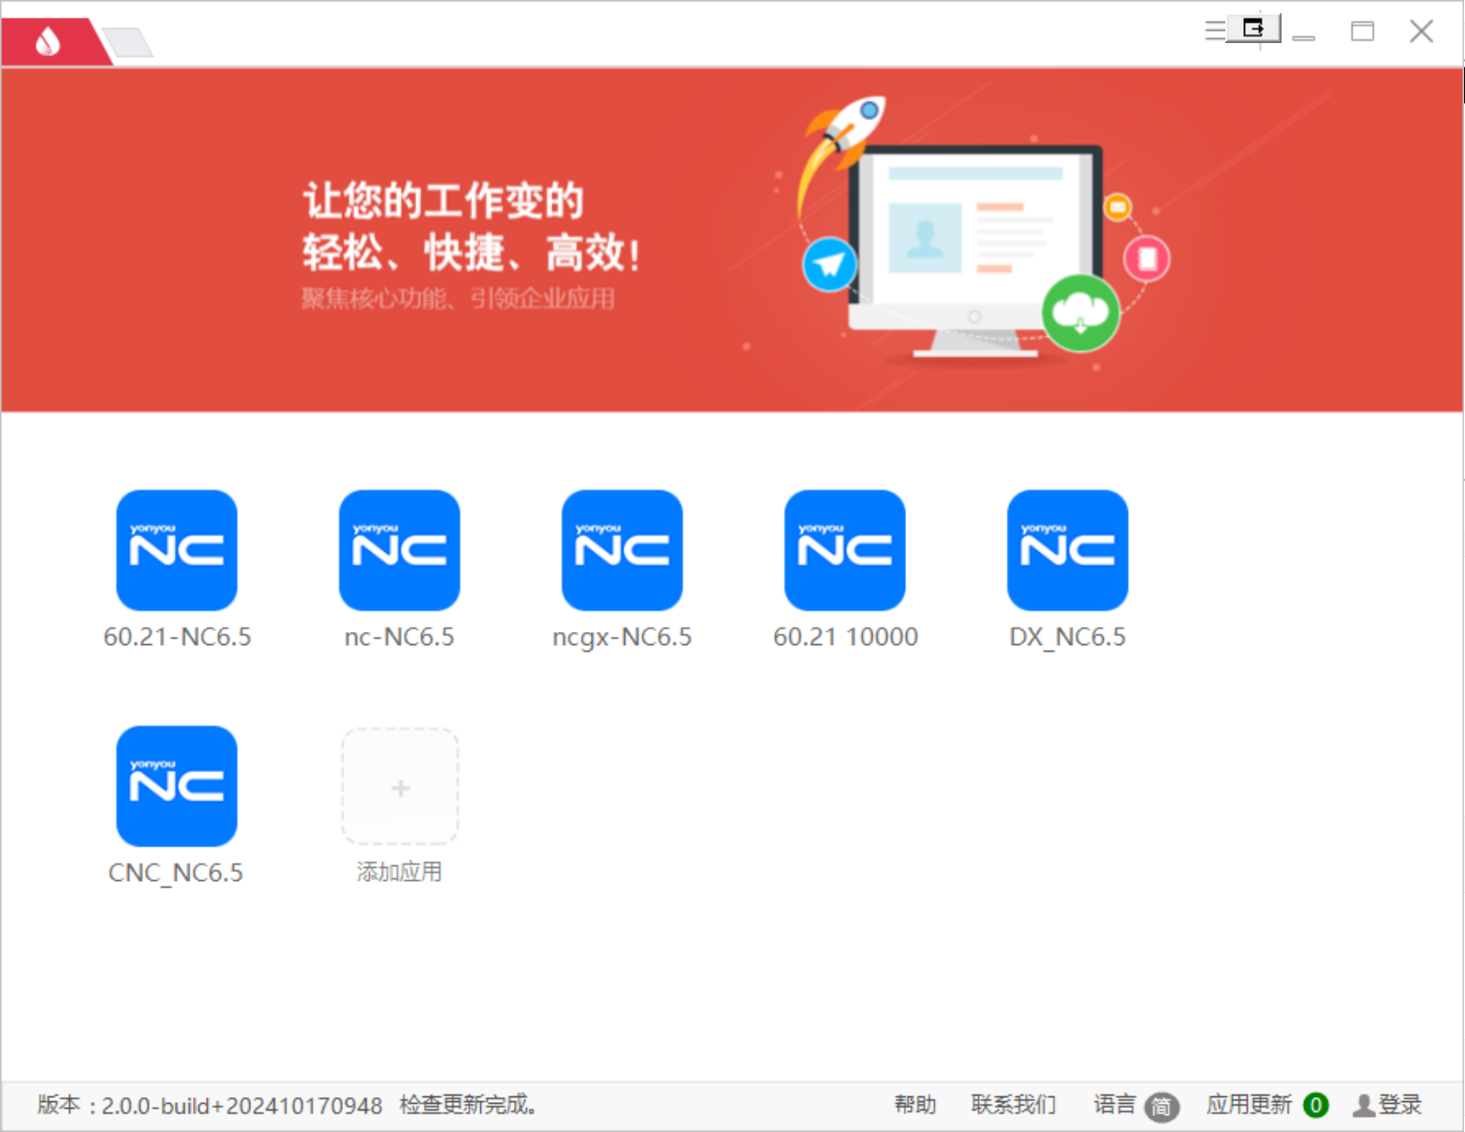Open the blank gray tab
This screenshot has width=1465, height=1132.
pos(128,43)
